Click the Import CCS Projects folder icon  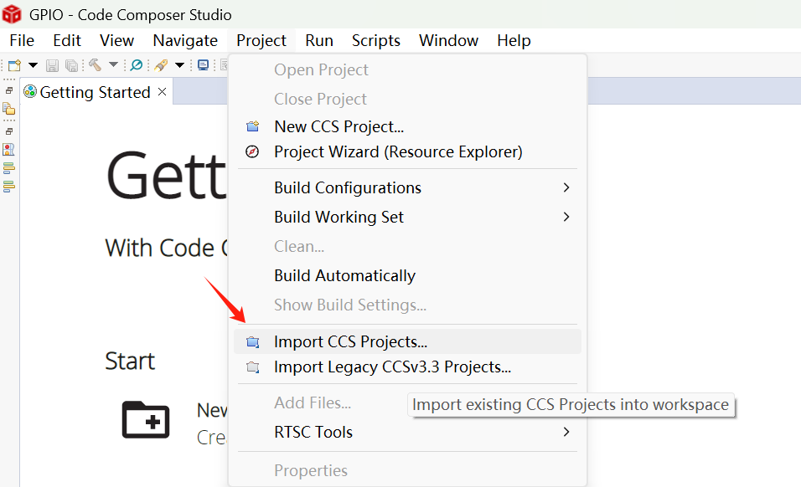coord(252,341)
